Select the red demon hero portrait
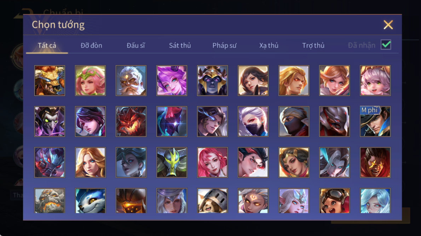The height and width of the screenshot is (236, 421). coord(131,121)
